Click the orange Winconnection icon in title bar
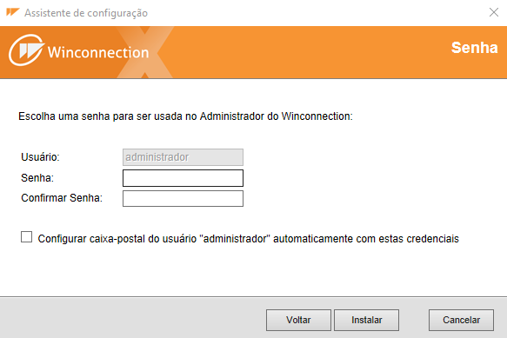This screenshot has width=507, height=338. point(13,12)
